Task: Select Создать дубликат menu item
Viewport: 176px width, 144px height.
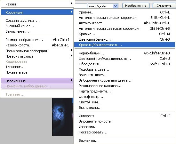Action: 37,20
